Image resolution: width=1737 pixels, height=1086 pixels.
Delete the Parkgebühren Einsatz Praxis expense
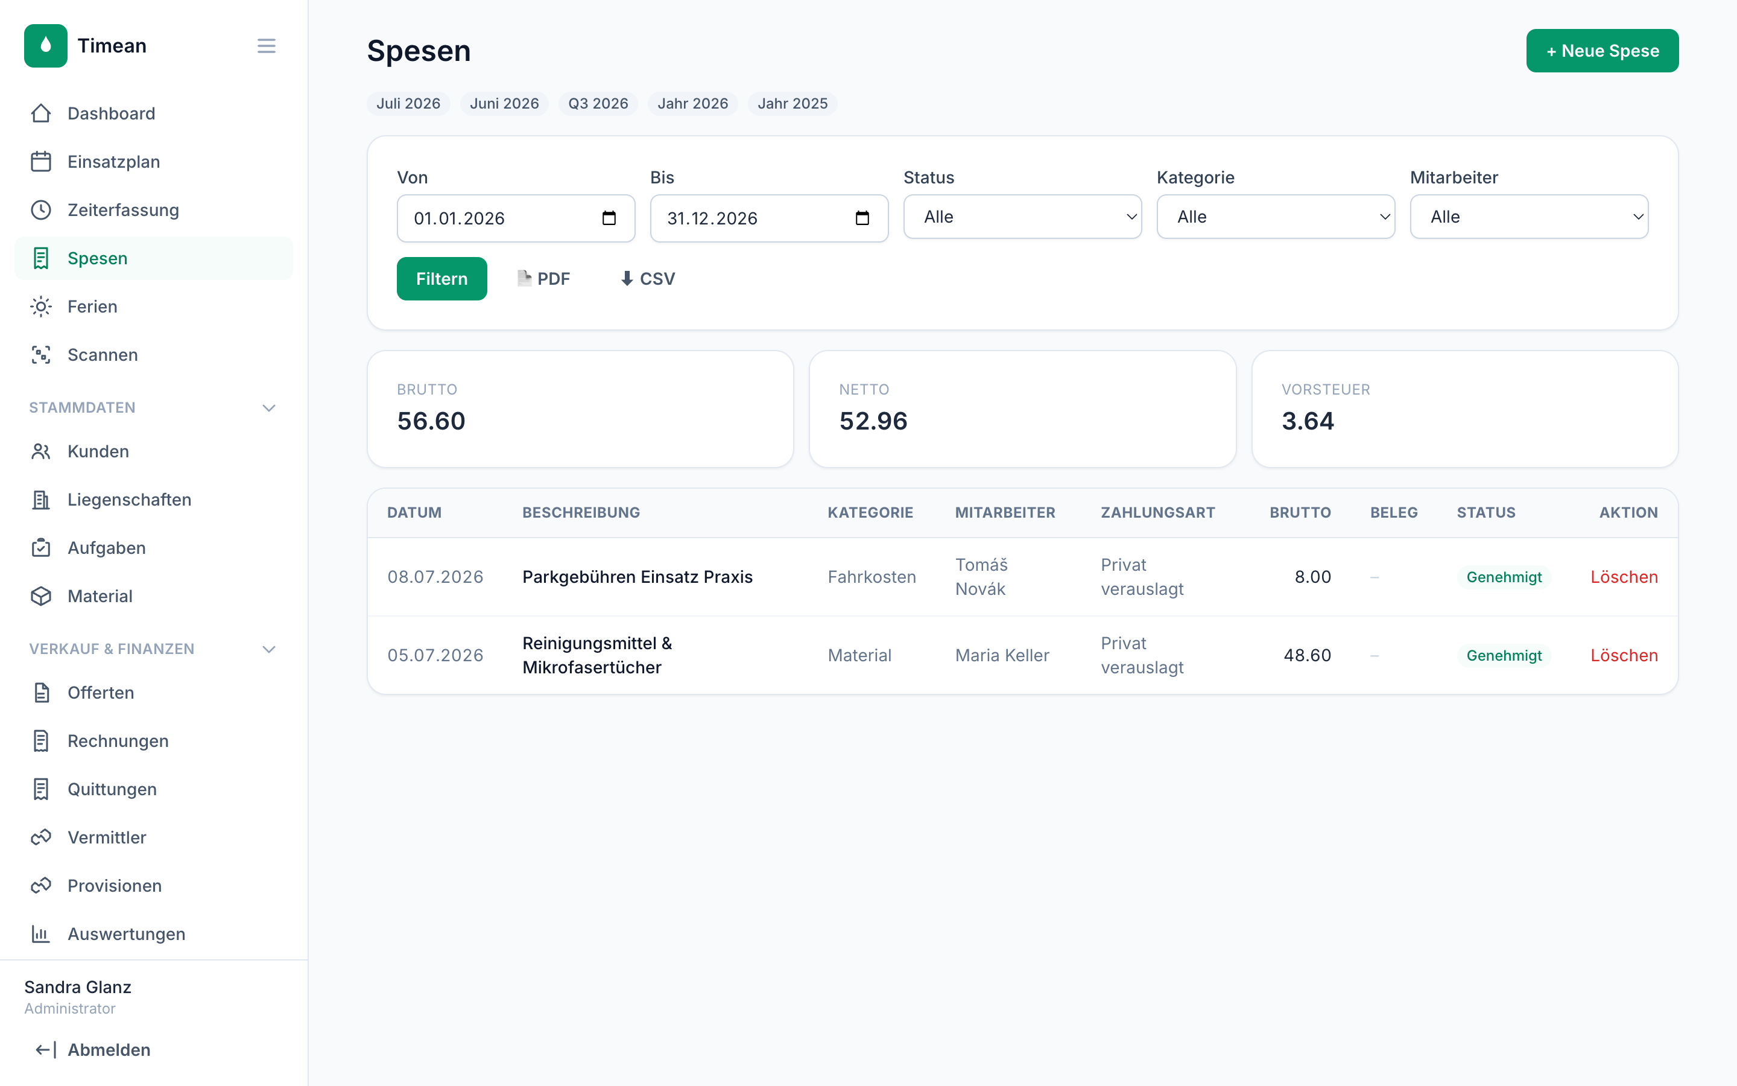(1624, 577)
